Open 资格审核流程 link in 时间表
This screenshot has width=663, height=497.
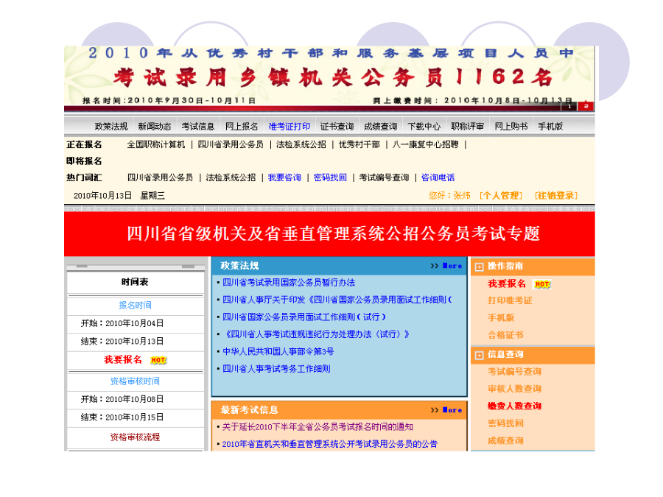click(135, 437)
